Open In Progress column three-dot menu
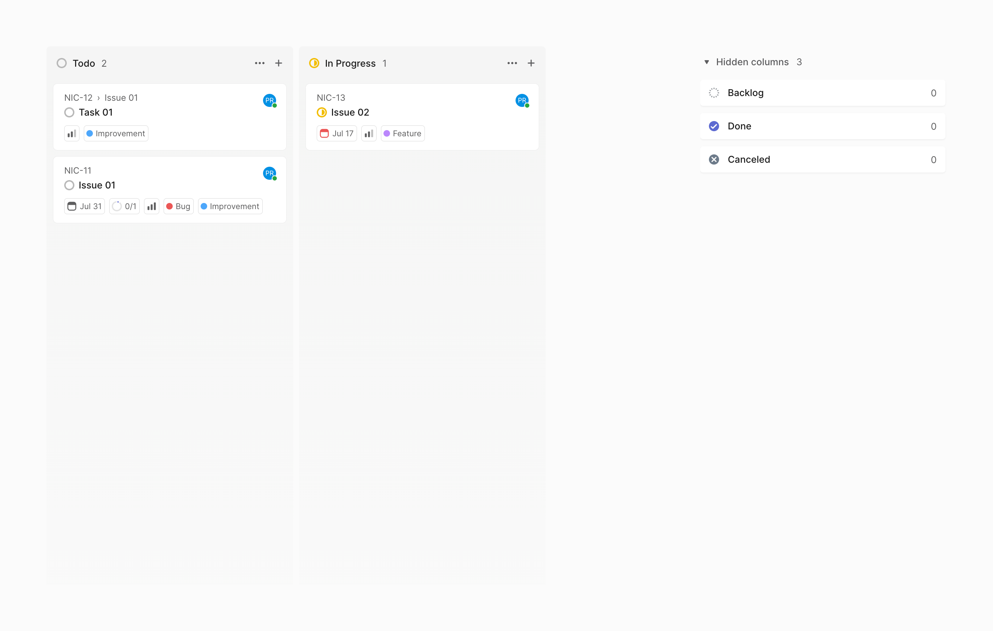The height and width of the screenshot is (631, 993). point(512,63)
